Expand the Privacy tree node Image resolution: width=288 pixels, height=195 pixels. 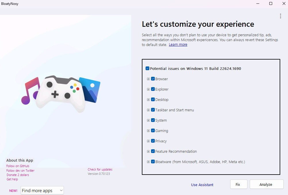(148, 141)
